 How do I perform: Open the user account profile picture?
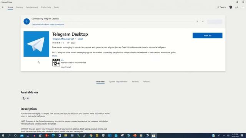pyautogui.click(x=231, y=7)
